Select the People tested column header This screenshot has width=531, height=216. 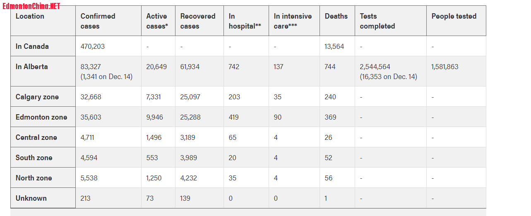coord(454,16)
